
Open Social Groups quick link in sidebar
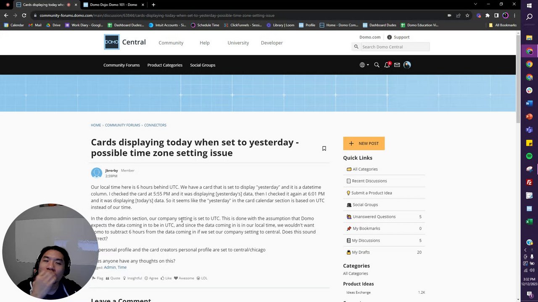365,205
